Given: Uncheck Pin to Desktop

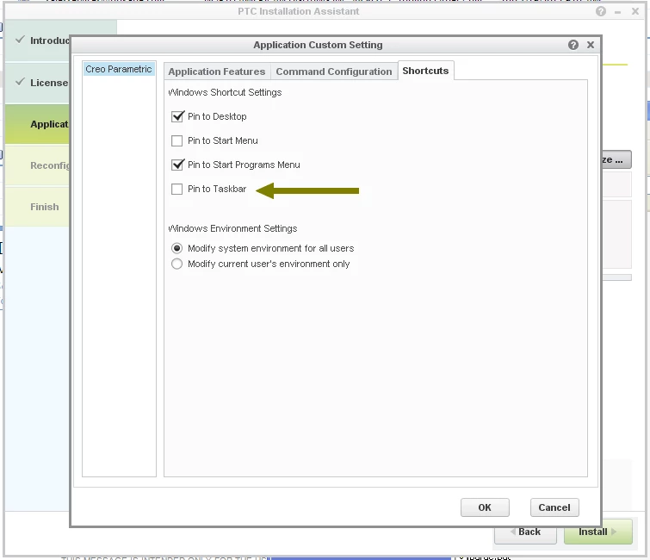Looking at the screenshot, I should click(x=177, y=116).
